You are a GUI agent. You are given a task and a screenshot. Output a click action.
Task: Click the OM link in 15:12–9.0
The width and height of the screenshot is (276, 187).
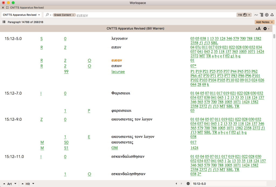(115, 148)
